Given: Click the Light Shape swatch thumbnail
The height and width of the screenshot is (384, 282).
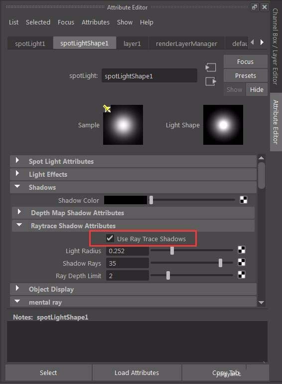Looking at the screenshot, I should [x=223, y=125].
